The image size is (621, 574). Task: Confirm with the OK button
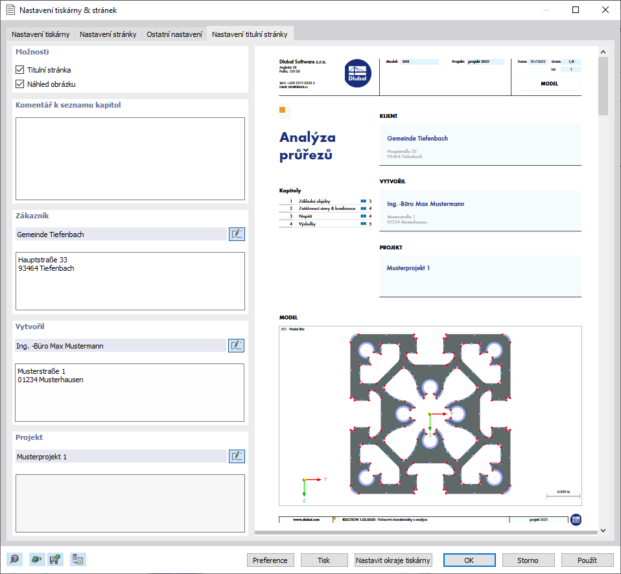[469, 560]
